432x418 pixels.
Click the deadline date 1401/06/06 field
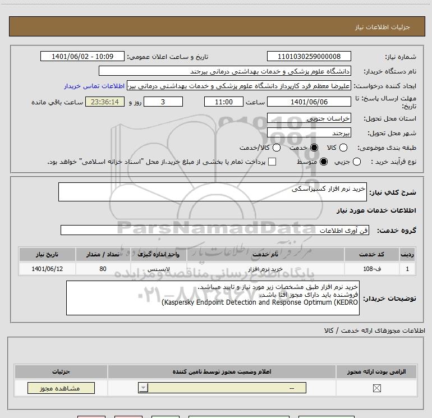309,102
